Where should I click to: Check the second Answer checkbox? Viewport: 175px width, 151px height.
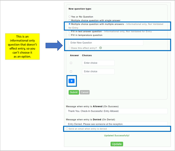71,72
